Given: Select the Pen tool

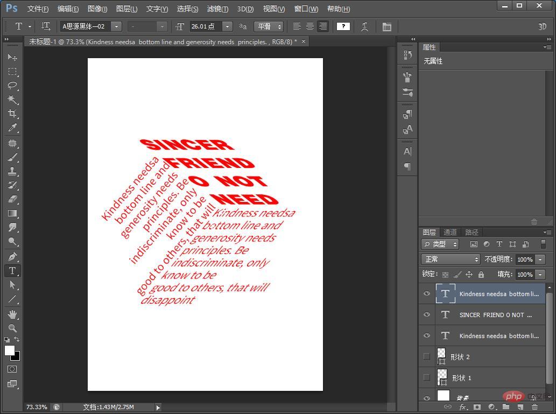Looking at the screenshot, I should [12, 257].
